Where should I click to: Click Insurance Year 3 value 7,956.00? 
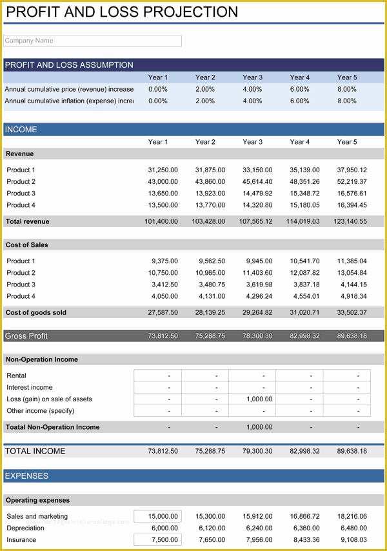(259, 540)
